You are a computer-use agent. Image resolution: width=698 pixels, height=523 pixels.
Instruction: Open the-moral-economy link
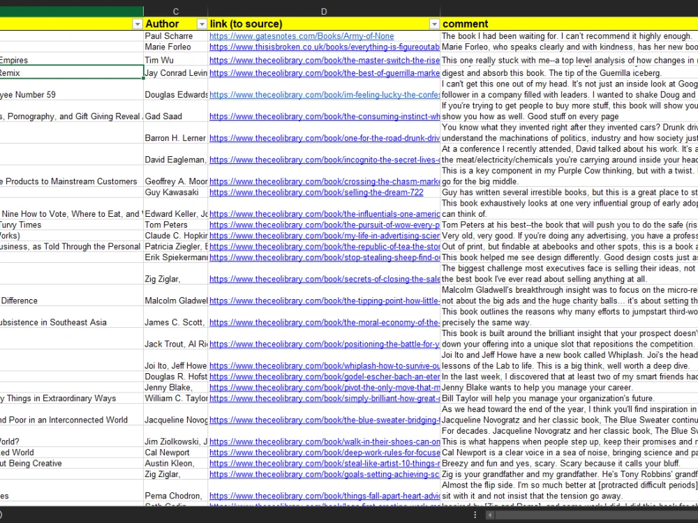(324, 322)
